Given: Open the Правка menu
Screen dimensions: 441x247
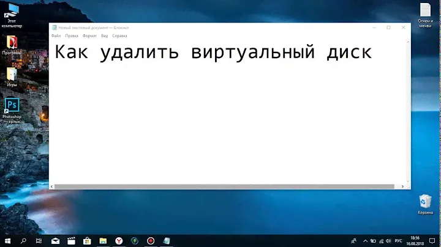Looking at the screenshot, I should coord(72,36).
